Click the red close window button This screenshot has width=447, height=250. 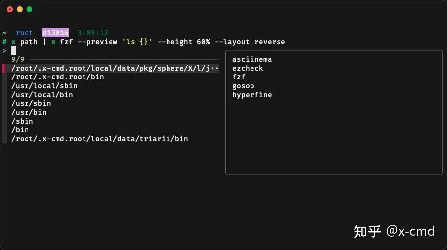[x=10, y=9]
